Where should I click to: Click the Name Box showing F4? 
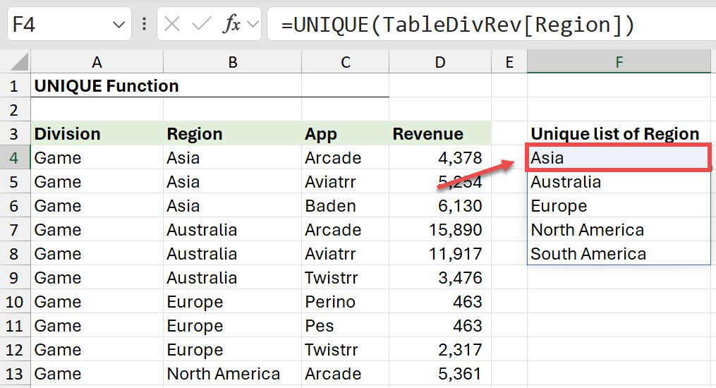click(x=56, y=25)
